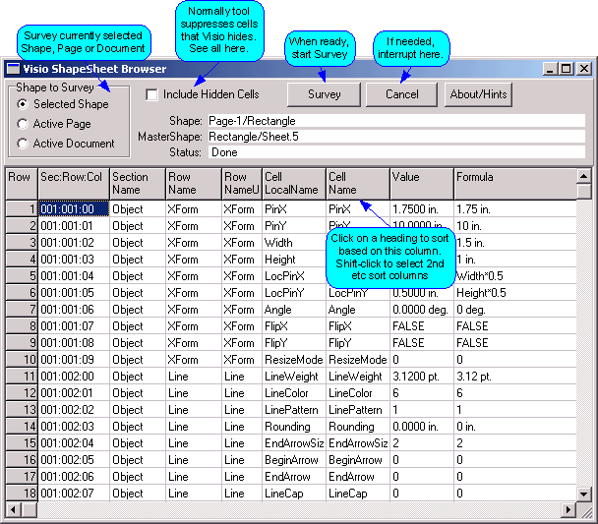Image resolution: width=598 pixels, height=524 pixels.
Task: Click the Status field showing Done
Action: 396,152
